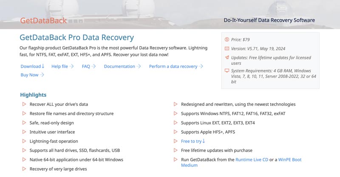Image resolution: width=340 pixels, height=177 pixels.
Task: Click the GetDataBack logo
Action: tap(43, 20)
